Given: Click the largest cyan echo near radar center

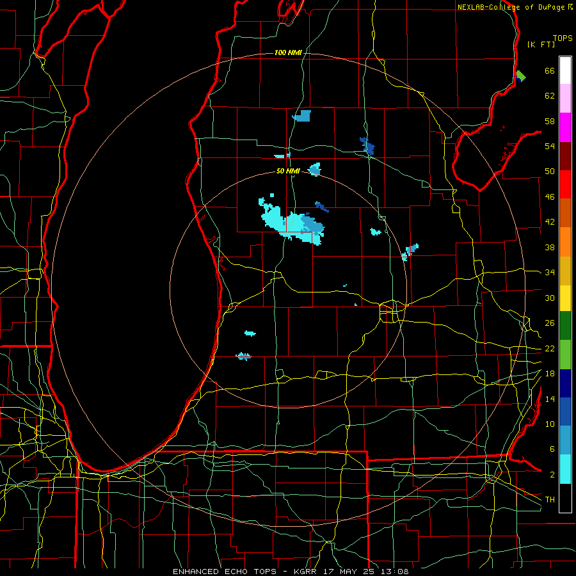Looking at the screenshot, I should [x=292, y=224].
